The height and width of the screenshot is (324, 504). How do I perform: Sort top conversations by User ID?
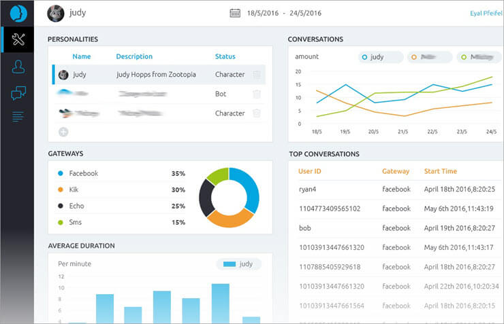click(309, 171)
